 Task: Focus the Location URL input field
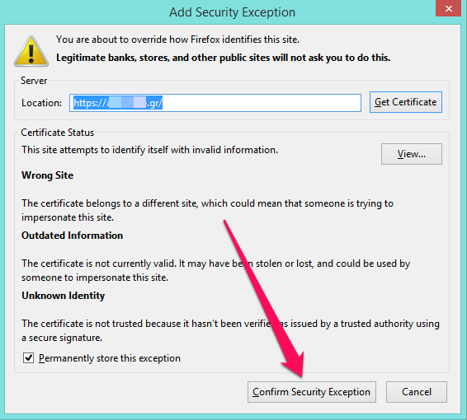pos(215,103)
